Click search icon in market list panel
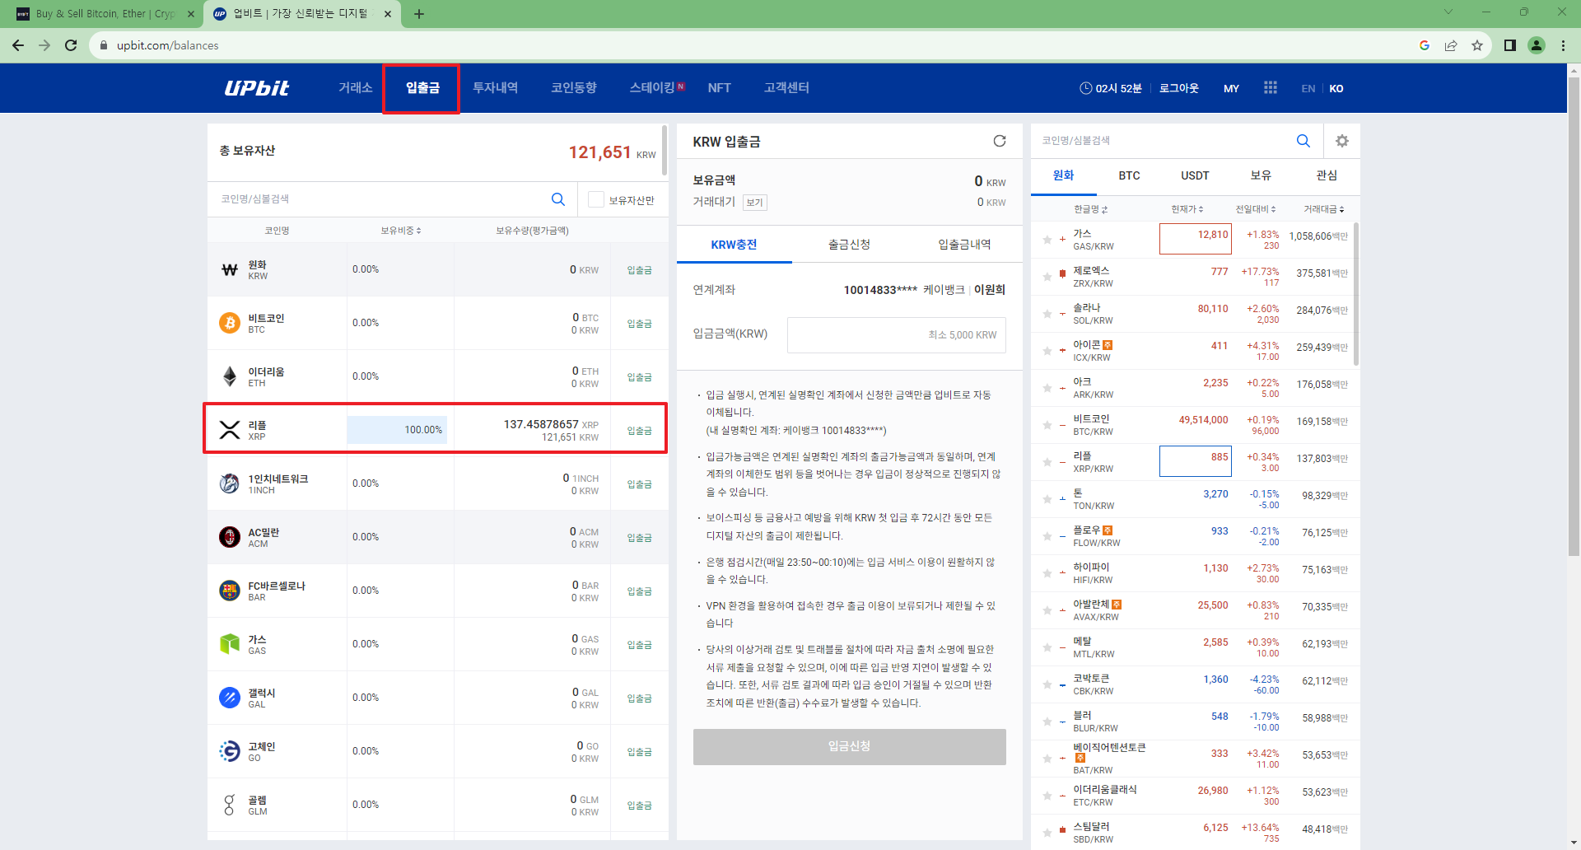The width and height of the screenshot is (1581, 850). (x=1303, y=141)
